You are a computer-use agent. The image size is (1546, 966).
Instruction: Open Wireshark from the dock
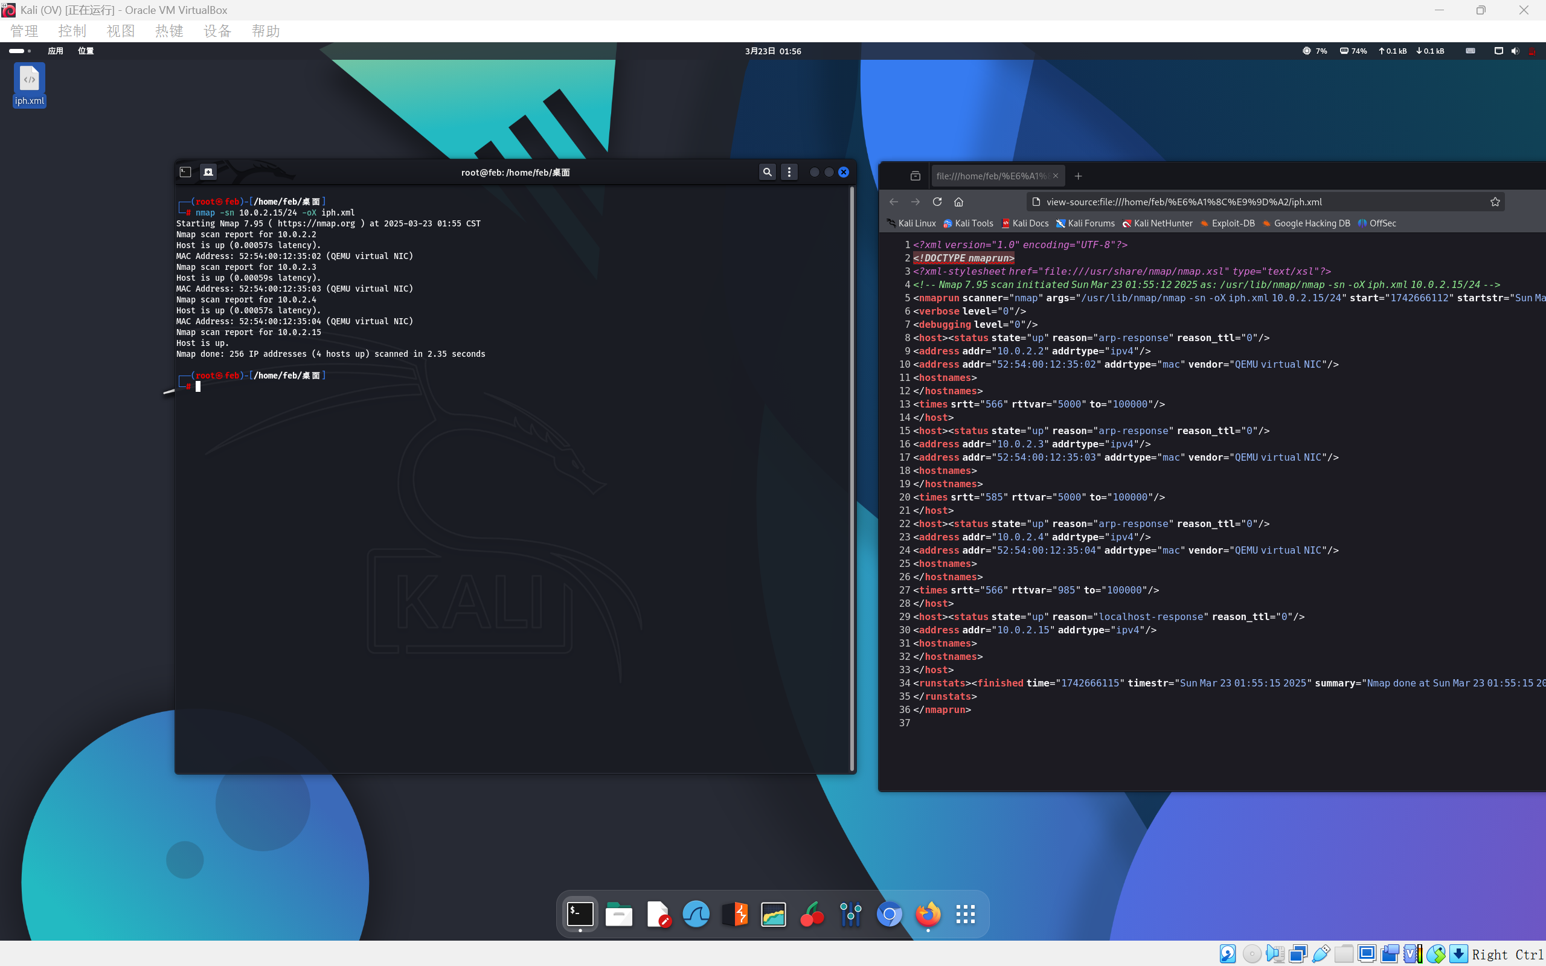coord(696,914)
